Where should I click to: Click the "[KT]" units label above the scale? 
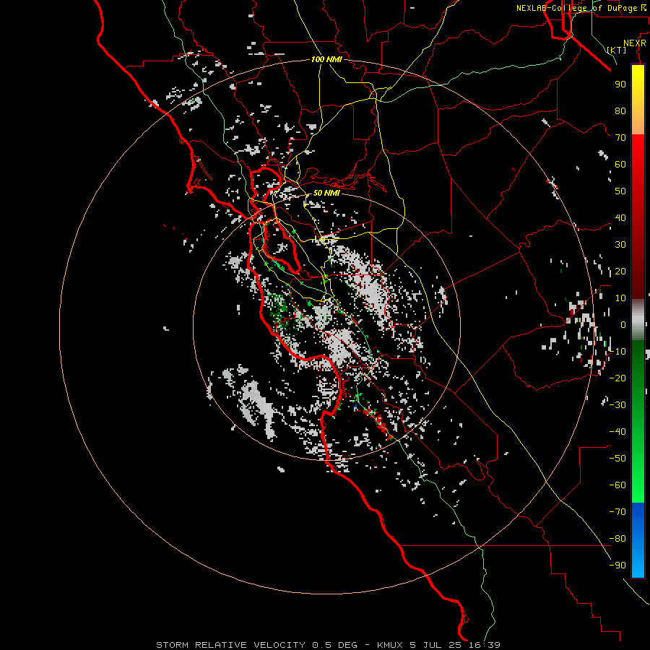tap(617, 50)
